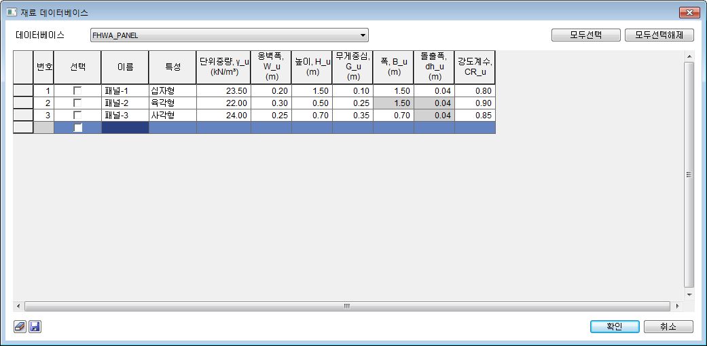The image size is (707, 346).
Task: Tick the checkbox for 패널-3
Action: click(x=77, y=115)
